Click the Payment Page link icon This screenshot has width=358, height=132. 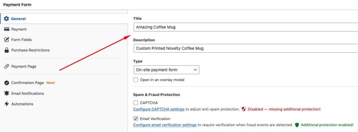pos(7,67)
